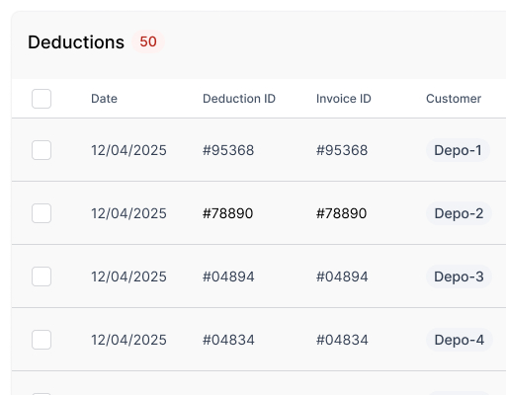The height and width of the screenshot is (395, 506).
Task: Click Invoice ID #04894 cell
Action: coord(342,276)
